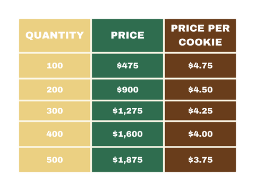Click the $1,875 price cell

click(x=127, y=160)
